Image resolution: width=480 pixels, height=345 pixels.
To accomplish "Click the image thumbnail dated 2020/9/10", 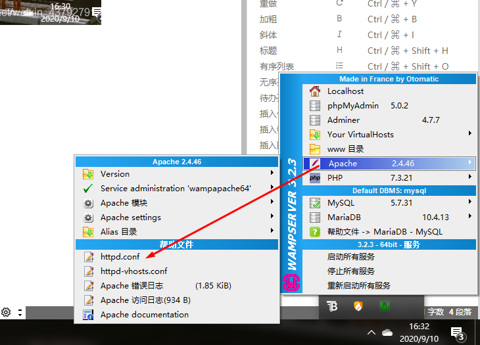I will pos(51,12).
